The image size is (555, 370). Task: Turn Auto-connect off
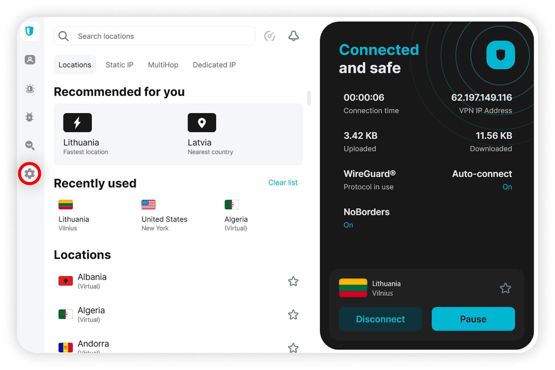pos(507,187)
